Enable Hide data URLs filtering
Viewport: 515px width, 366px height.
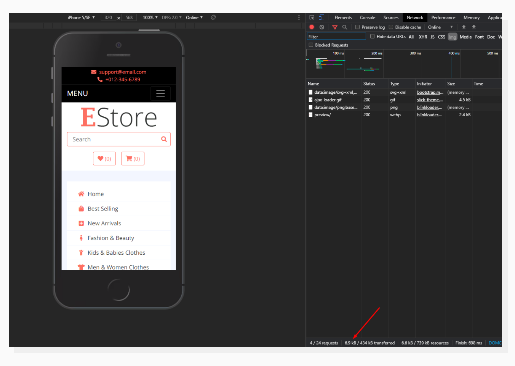pos(372,36)
